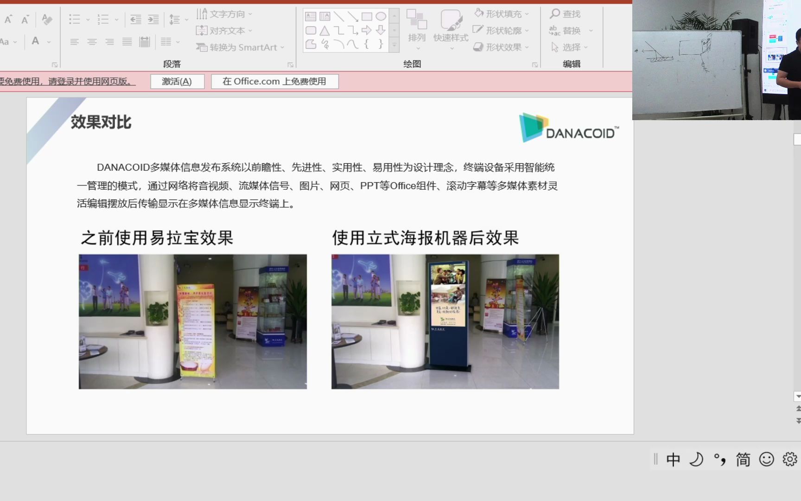Viewport: 801px width, 501px height.
Task: Open drawing format dialog launcher
Action: pyautogui.click(x=535, y=65)
